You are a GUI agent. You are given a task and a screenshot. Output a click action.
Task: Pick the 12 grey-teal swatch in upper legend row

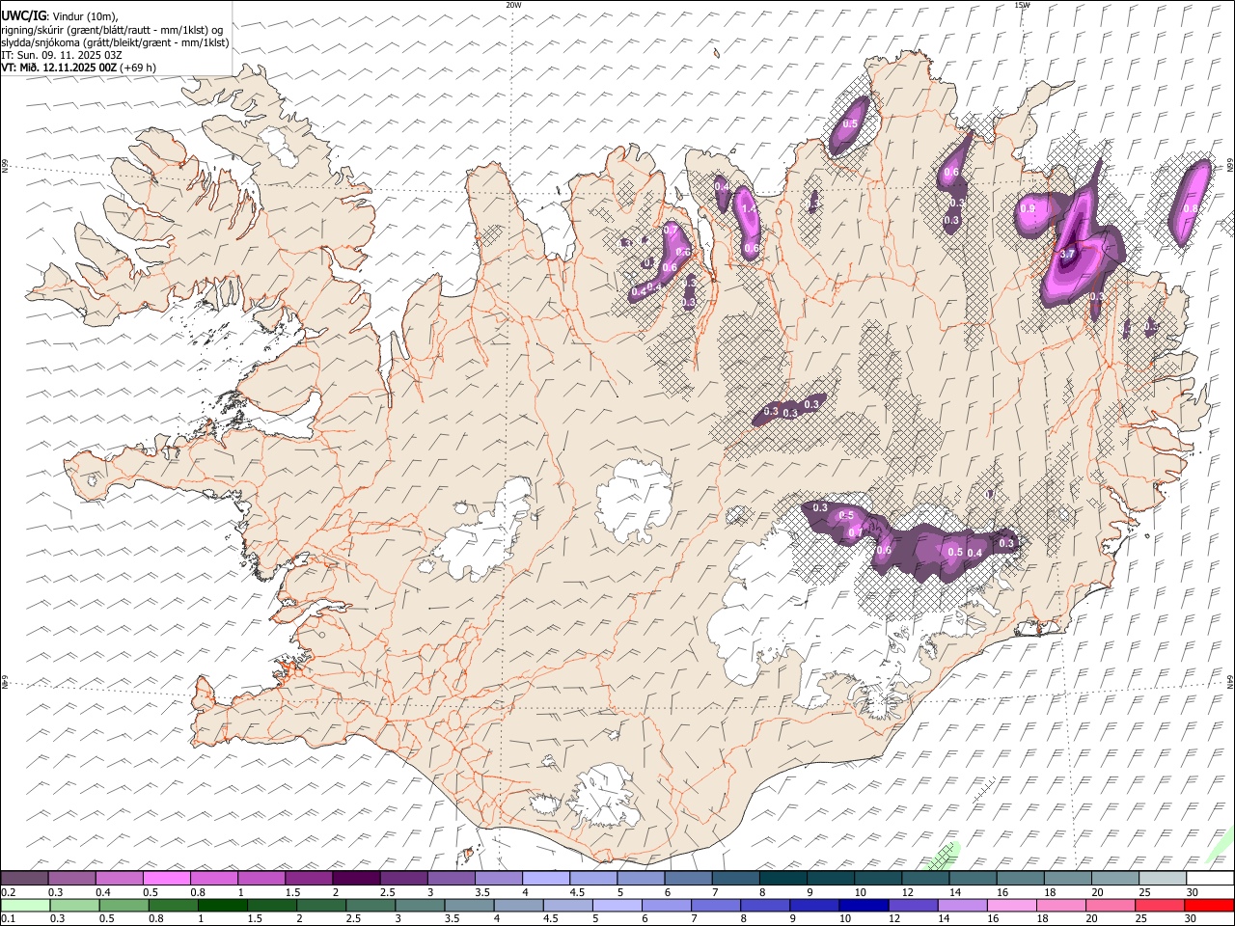click(925, 879)
